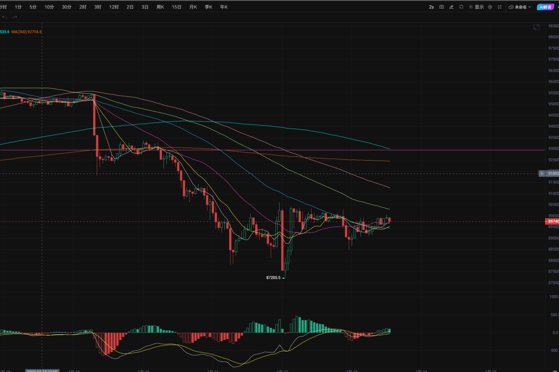Expand the chart panel with corner icon

click(x=536, y=27)
